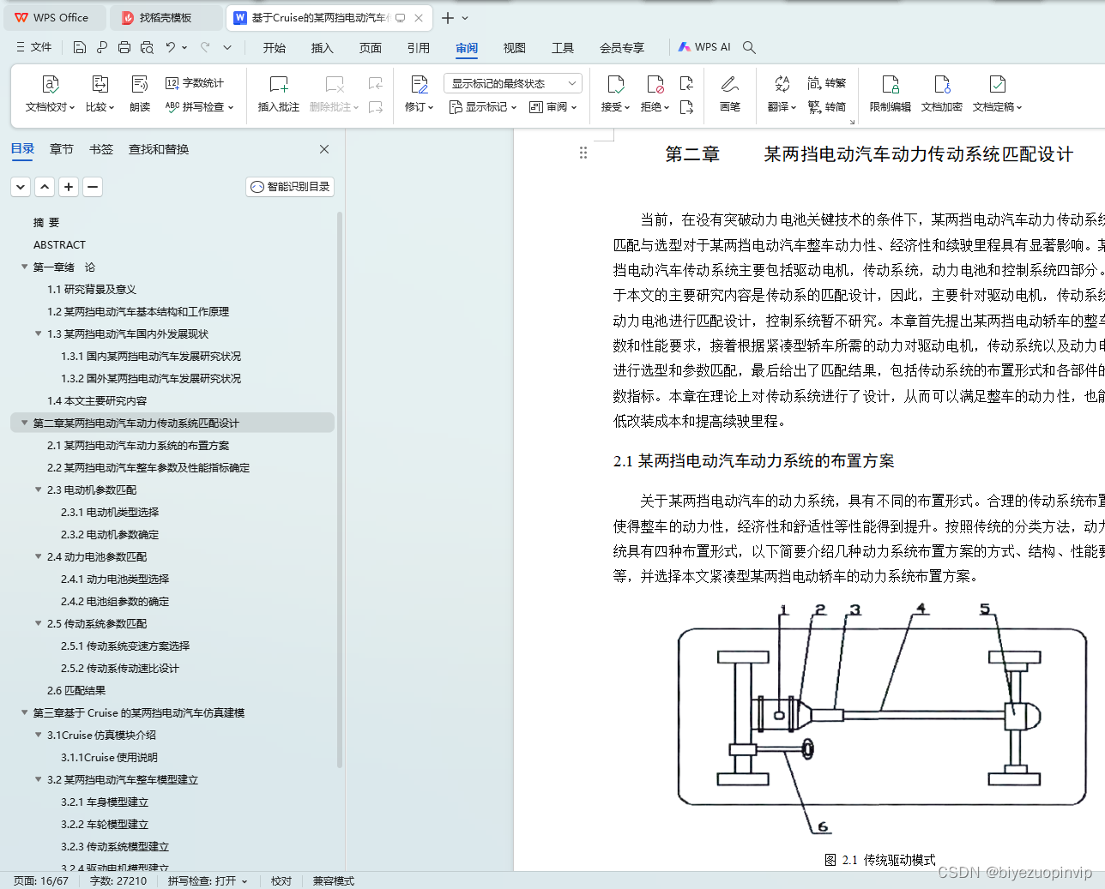Image resolution: width=1105 pixels, height=889 pixels.
Task: Open the quick access customize dropdown arrow
Action: 227,48
